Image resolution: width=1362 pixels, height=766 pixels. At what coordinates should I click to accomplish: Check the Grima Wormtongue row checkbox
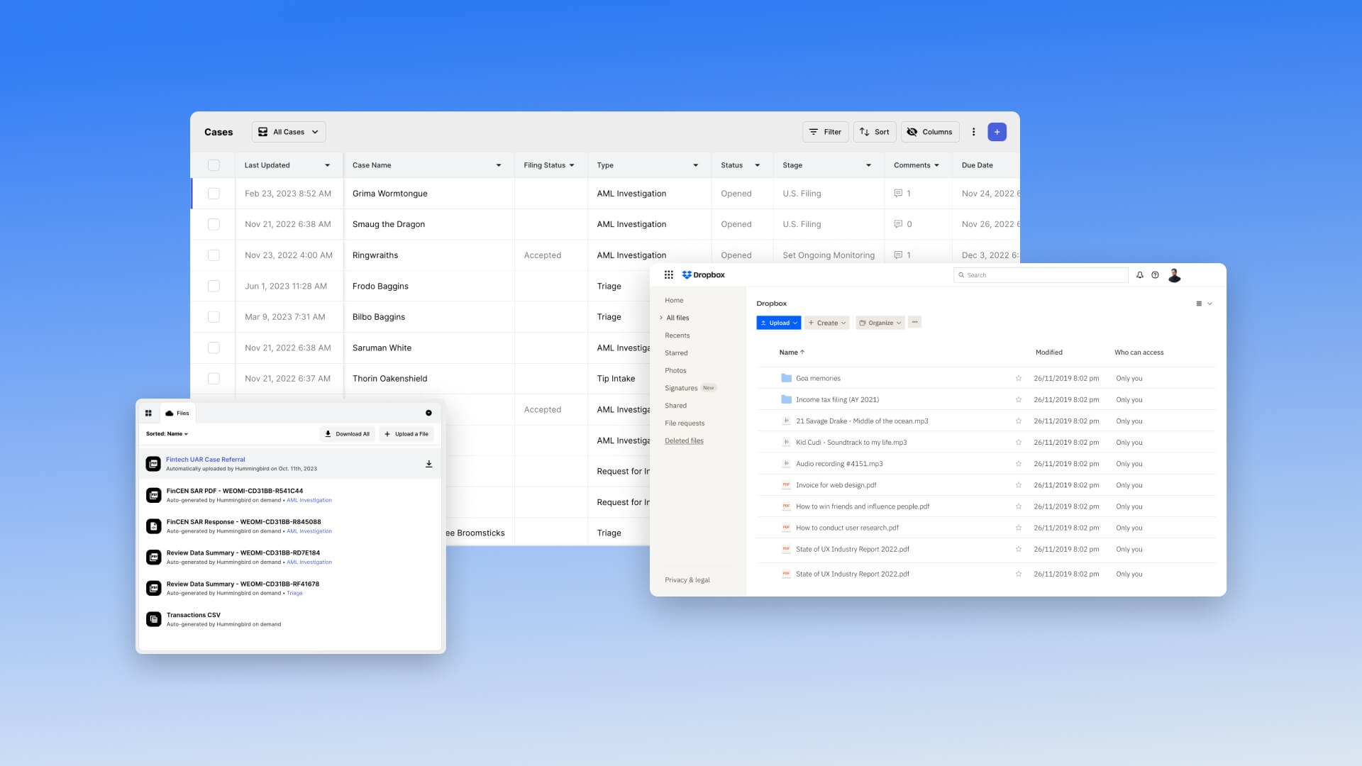[214, 194]
